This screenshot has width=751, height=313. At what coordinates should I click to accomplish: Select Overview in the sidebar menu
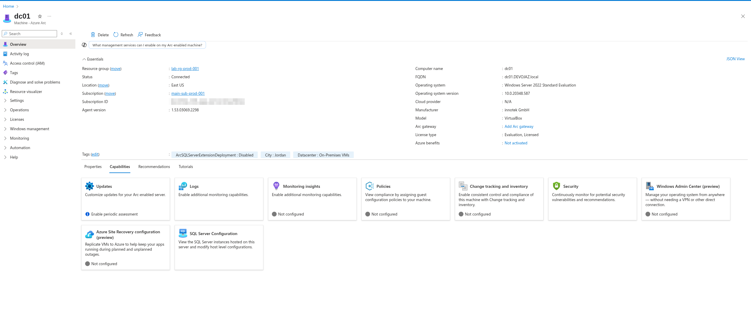coord(38,44)
